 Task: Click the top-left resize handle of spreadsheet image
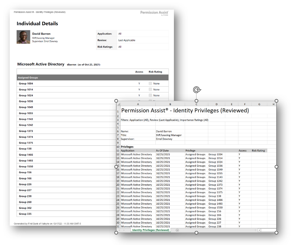coord(116,101)
